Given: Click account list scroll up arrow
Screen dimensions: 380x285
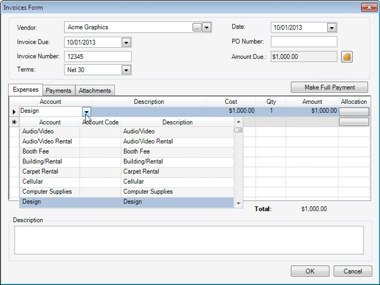Looking at the screenshot, I should pyautogui.click(x=238, y=122).
